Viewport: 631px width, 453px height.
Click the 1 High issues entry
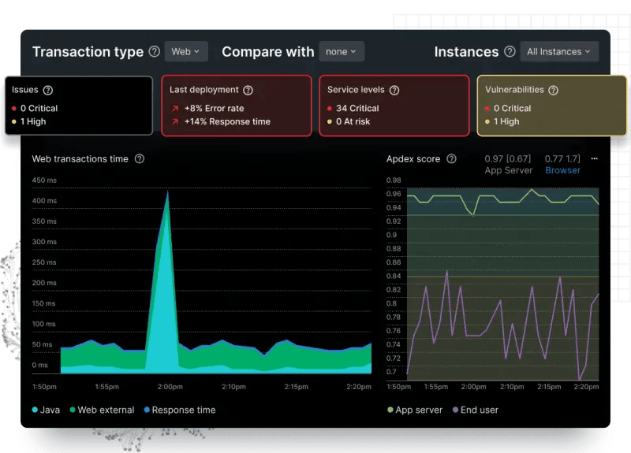28,121
